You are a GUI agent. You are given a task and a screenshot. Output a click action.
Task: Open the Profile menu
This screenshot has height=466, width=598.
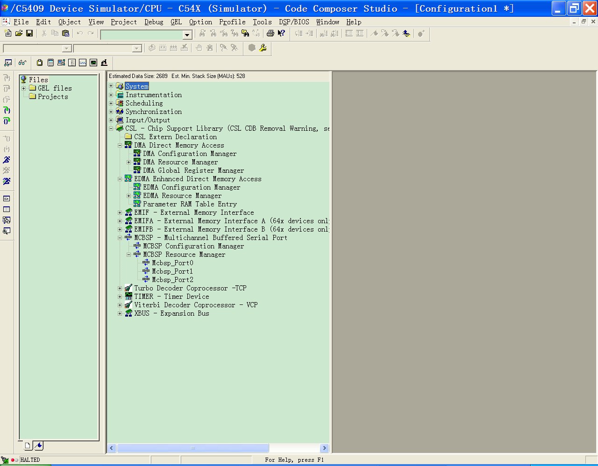coord(232,22)
